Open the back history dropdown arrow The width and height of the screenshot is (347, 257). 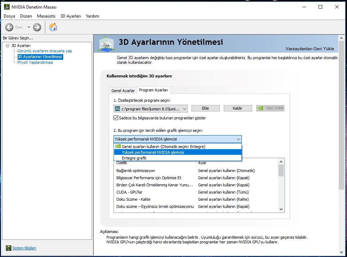click(29, 27)
